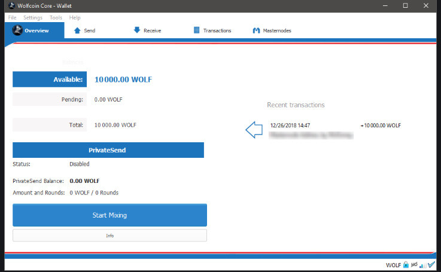Click the pending 0.00 WOLF value
Image resolution: width=441 pixels, height=272 pixels.
pos(108,99)
